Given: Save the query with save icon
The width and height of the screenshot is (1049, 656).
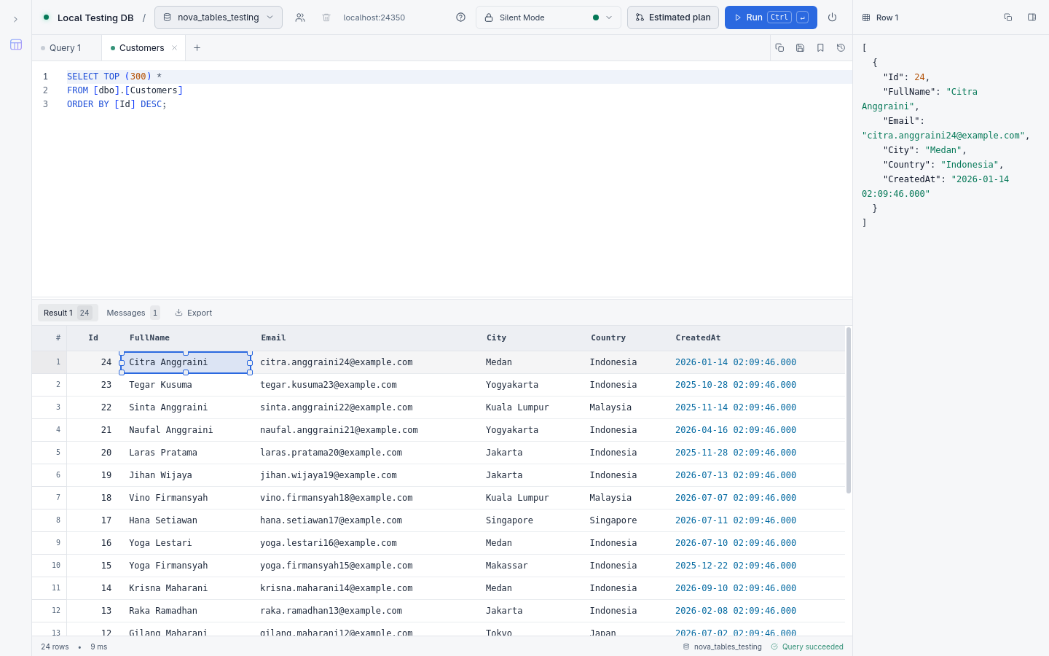Looking at the screenshot, I should pos(800,48).
